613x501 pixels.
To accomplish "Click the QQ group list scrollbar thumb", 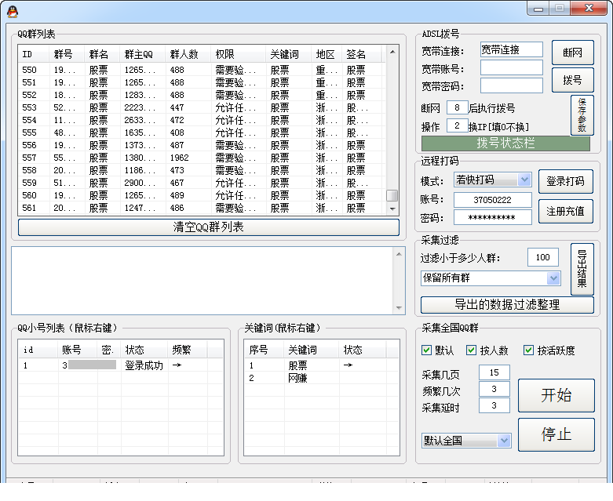I will point(392,196).
